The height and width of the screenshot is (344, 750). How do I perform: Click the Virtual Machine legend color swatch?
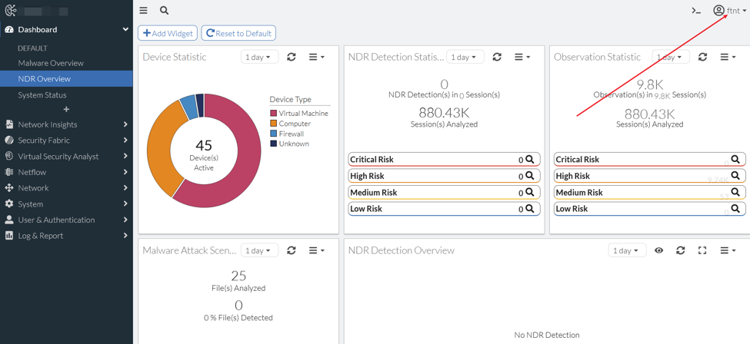coord(274,113)
